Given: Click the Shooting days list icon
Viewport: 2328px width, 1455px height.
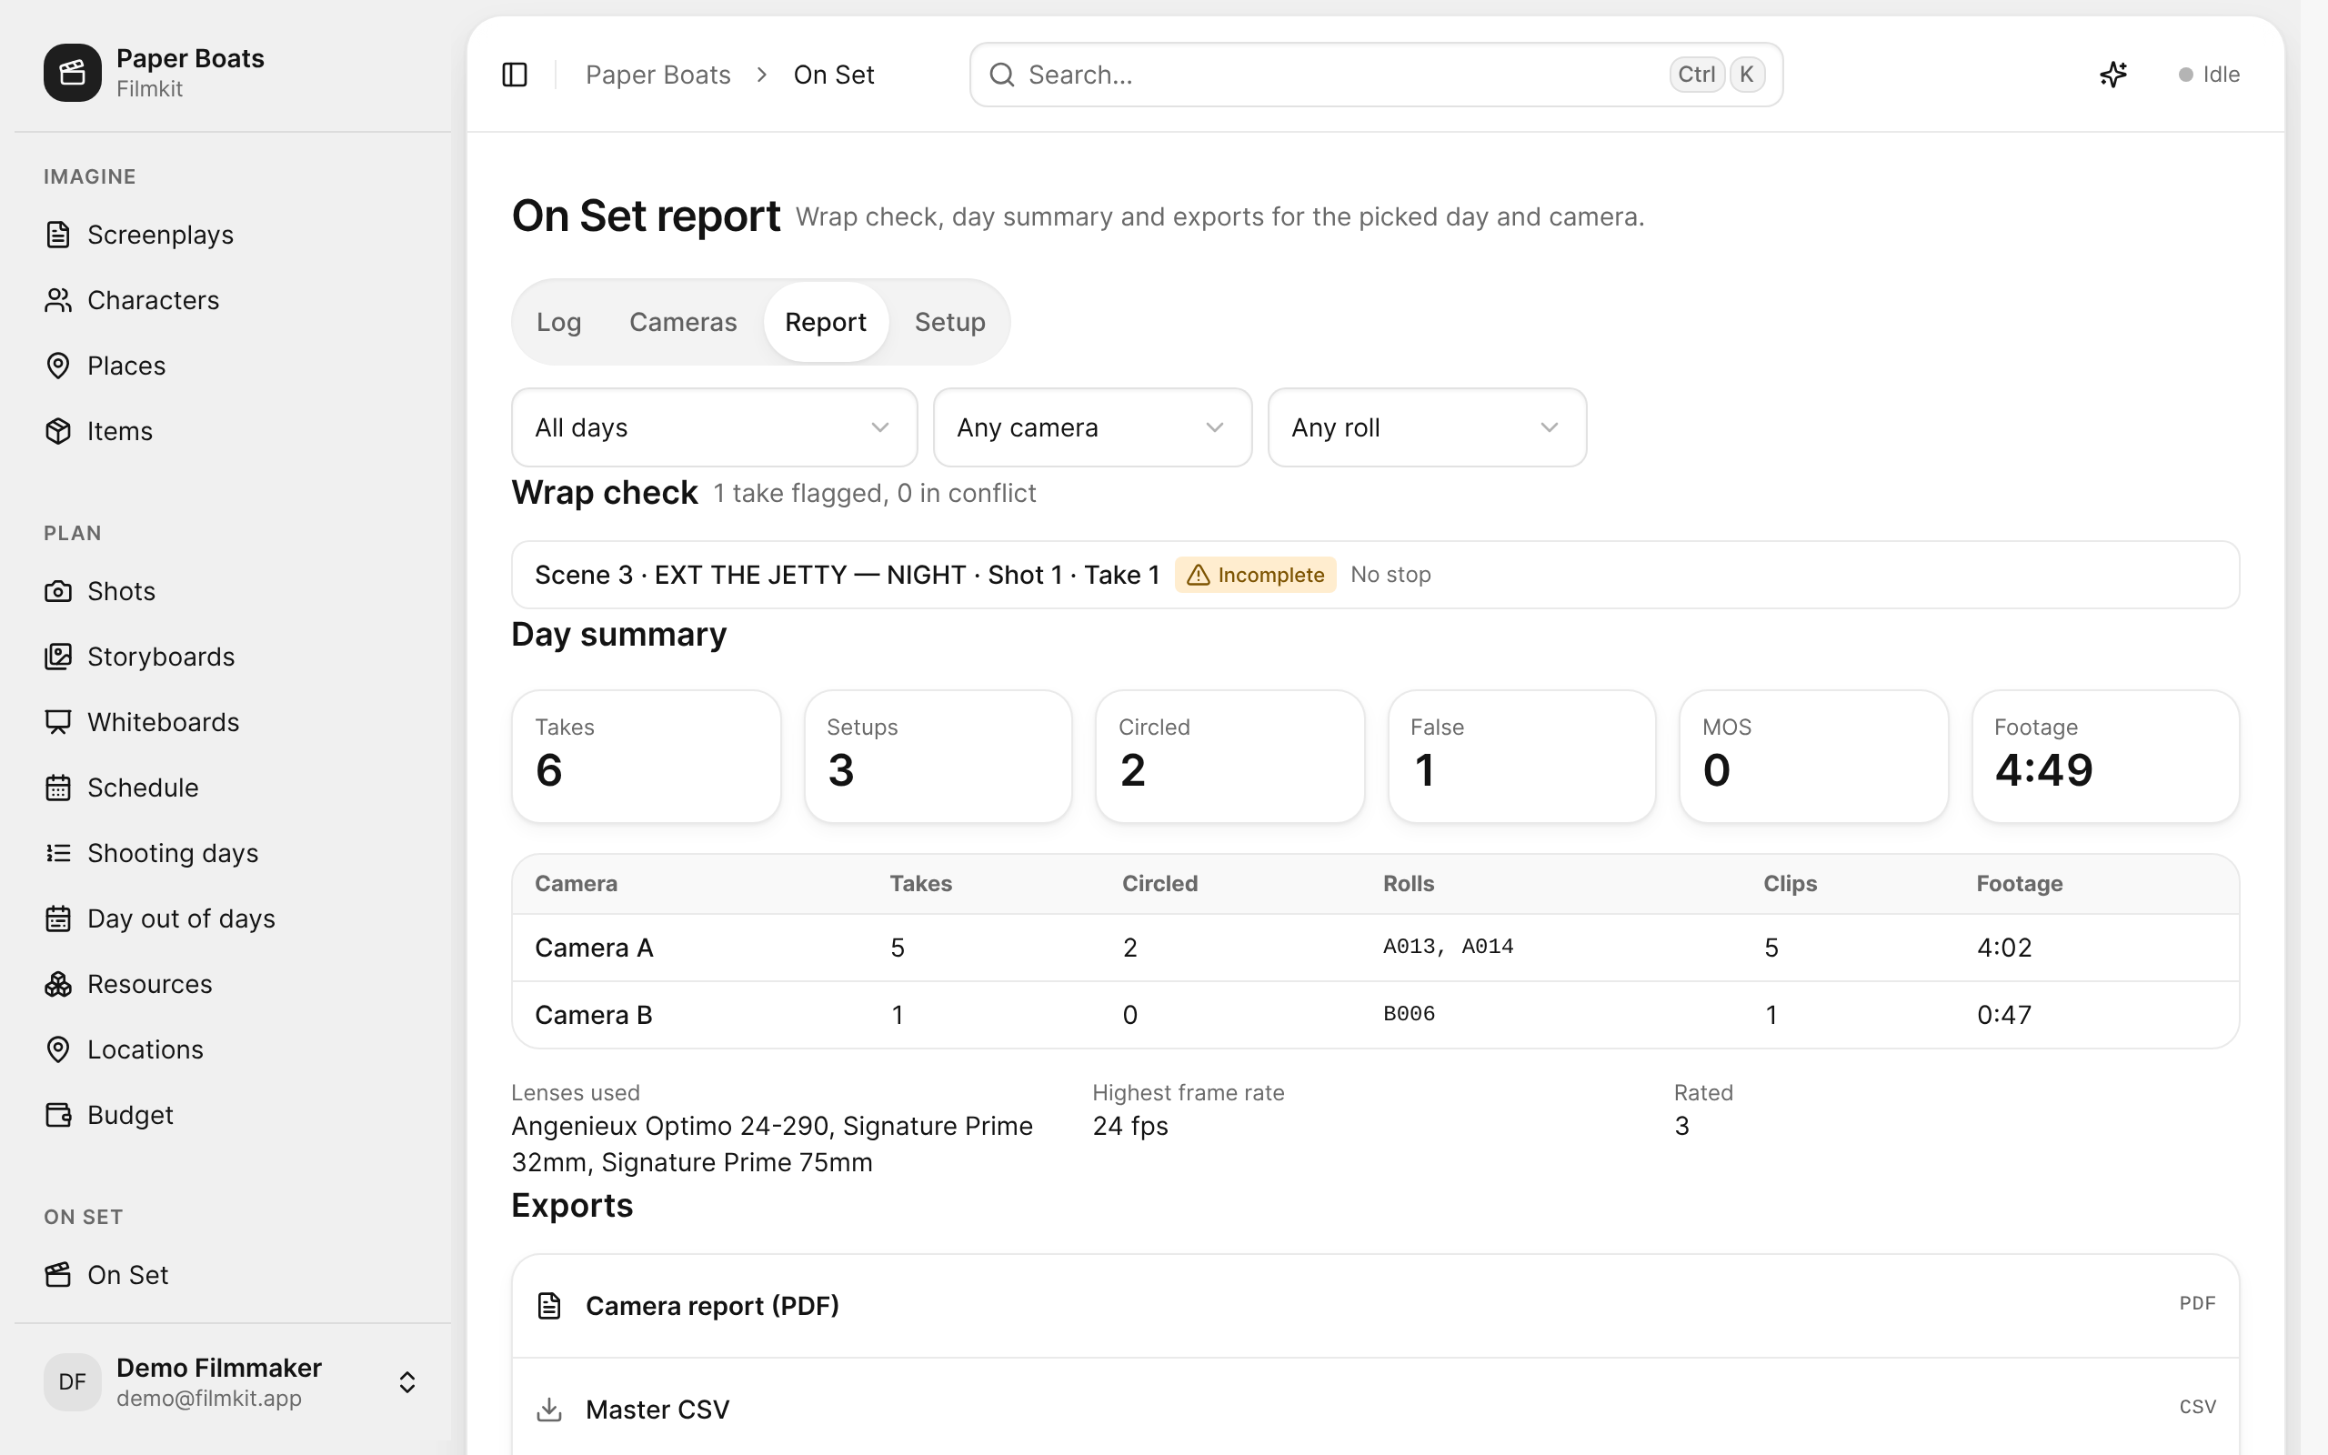Looking at the screenshot, I should click(57, 853).
